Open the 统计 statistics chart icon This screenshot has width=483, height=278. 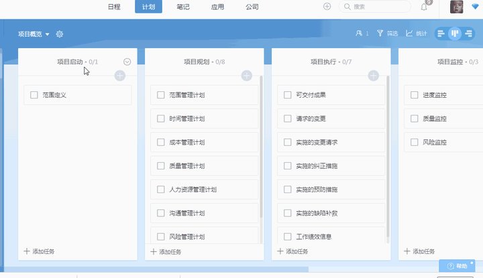point(409,33)
